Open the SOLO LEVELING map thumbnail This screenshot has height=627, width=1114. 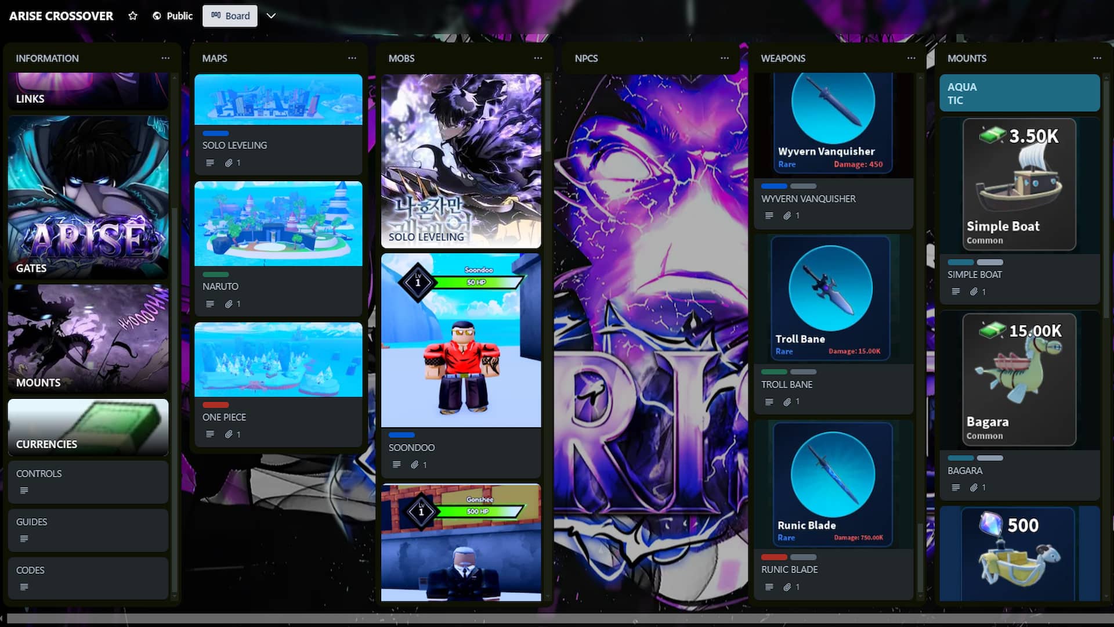(278, 99)
